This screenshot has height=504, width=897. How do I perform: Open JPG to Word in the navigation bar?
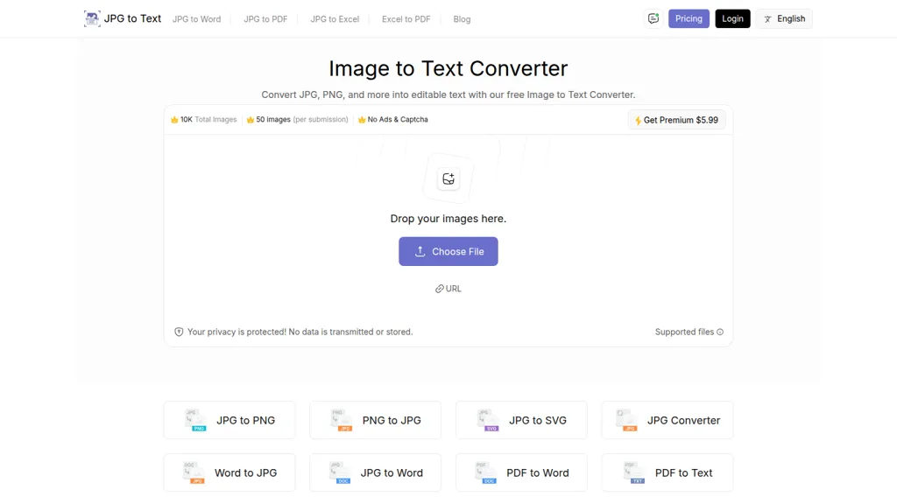pos(197,19)
